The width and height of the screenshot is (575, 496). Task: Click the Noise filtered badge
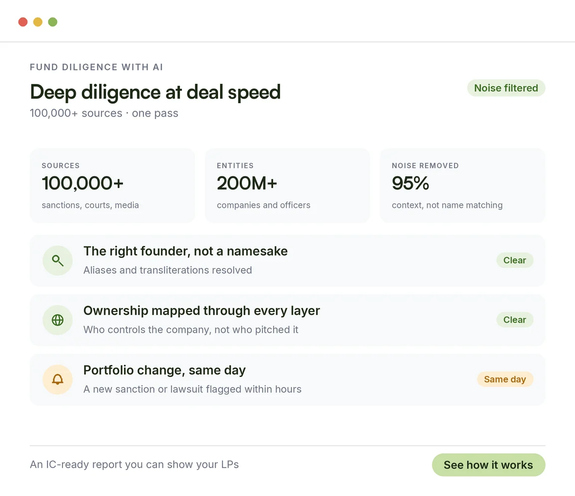point(506,88)
